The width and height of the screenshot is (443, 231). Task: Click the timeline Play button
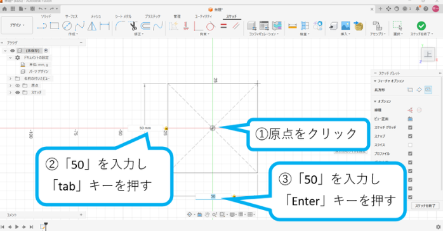[x=17, y=227]
